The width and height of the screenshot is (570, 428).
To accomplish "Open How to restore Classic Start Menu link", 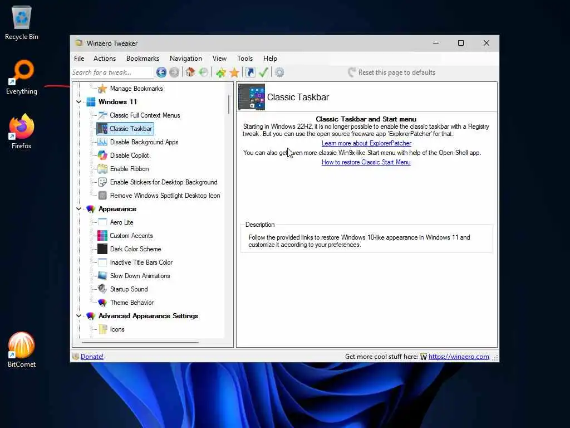I will coord(366,162).
